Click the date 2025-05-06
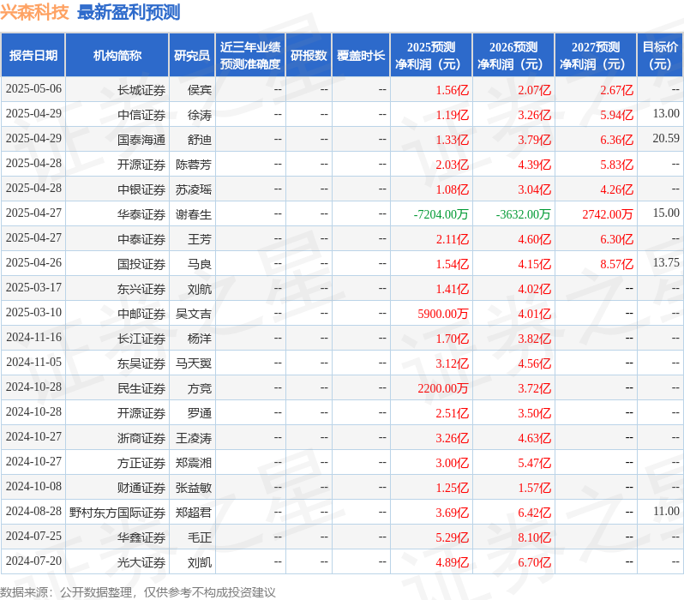 point(33,88)
